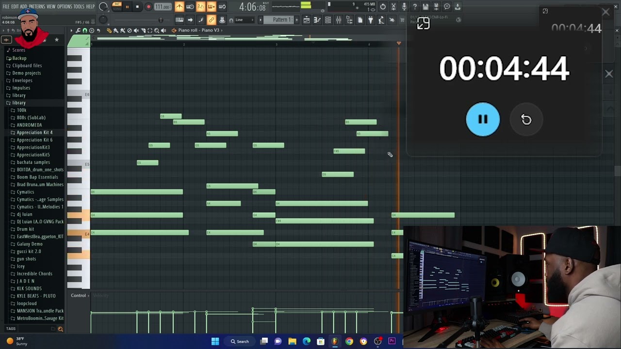Open the piano roll view icon

pyautogui.click(x=317, y=20)
